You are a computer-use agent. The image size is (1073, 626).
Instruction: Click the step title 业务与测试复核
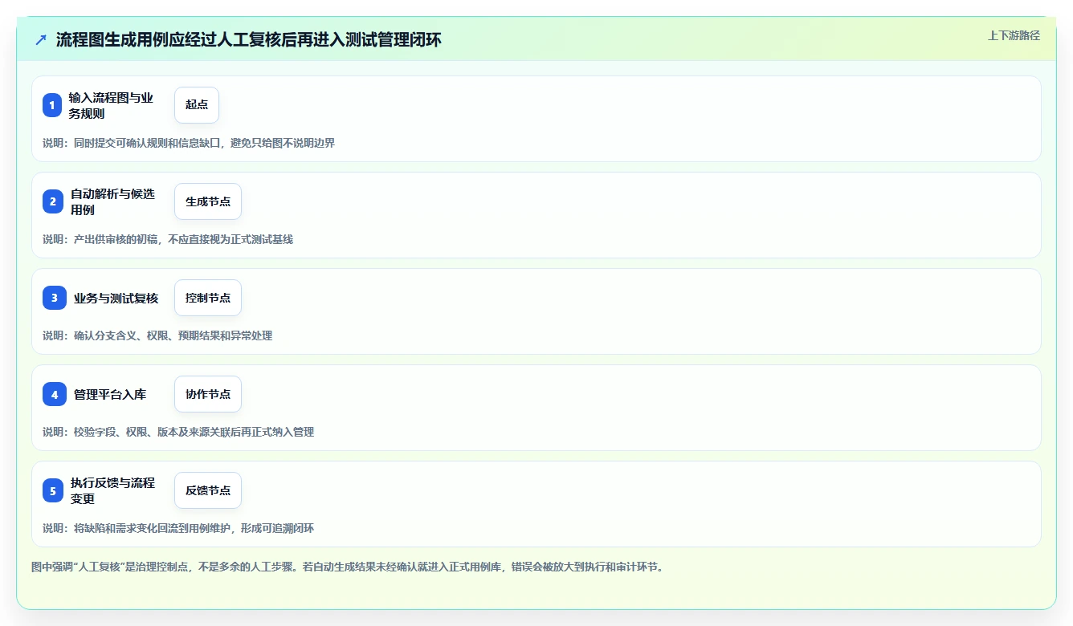tap(116, 298)
